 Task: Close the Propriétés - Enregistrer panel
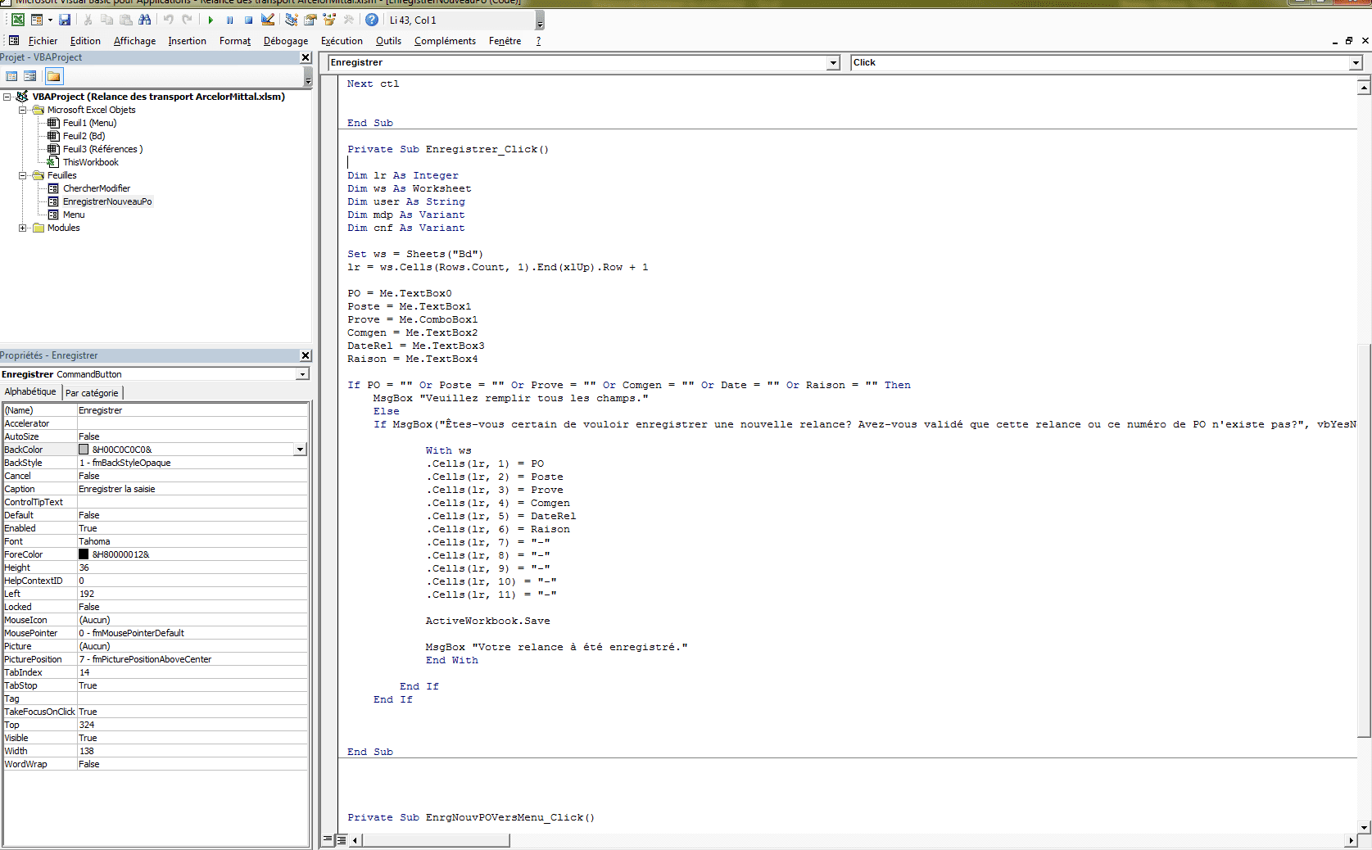[x=306, y=355]
